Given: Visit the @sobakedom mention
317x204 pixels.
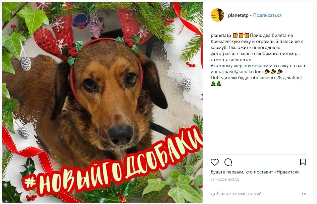Looking at the screenshot, I should click(x=248, y=71).
